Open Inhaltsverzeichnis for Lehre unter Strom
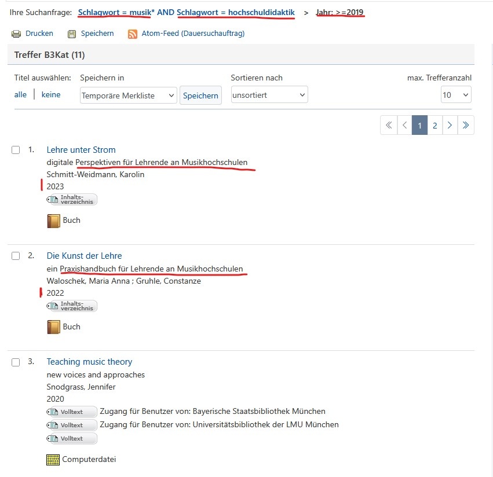Screen dimensions: 493x477 tap(72, 200)
